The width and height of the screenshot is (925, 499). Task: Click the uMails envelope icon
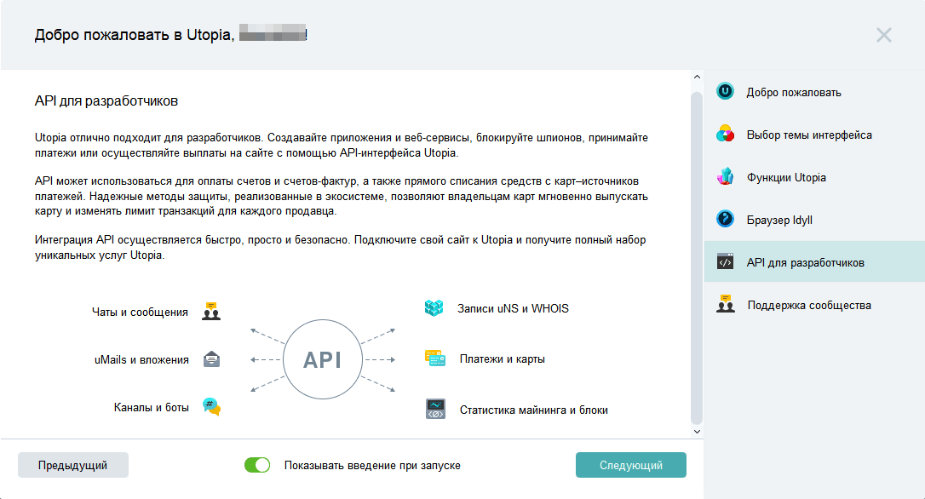[x=212, y=358]
